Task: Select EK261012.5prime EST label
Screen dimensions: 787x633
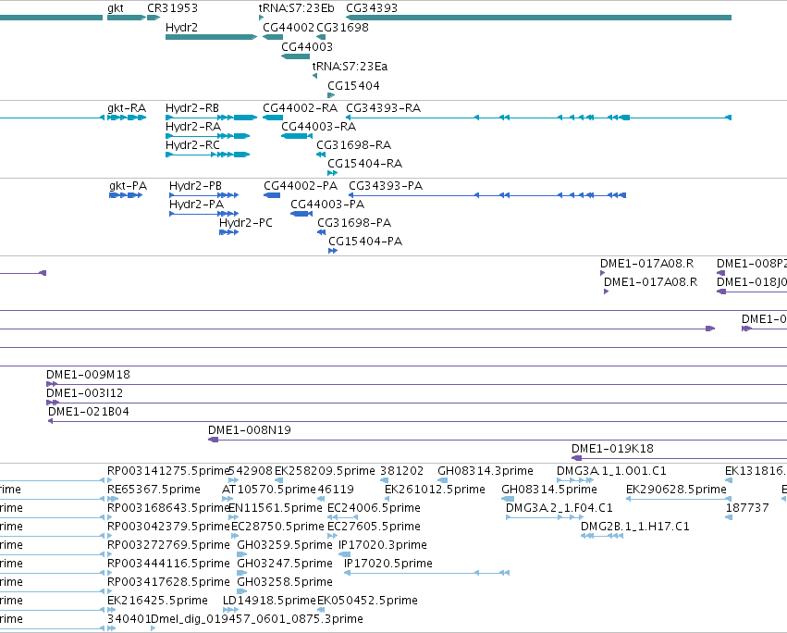Action: tap(436, 490)
